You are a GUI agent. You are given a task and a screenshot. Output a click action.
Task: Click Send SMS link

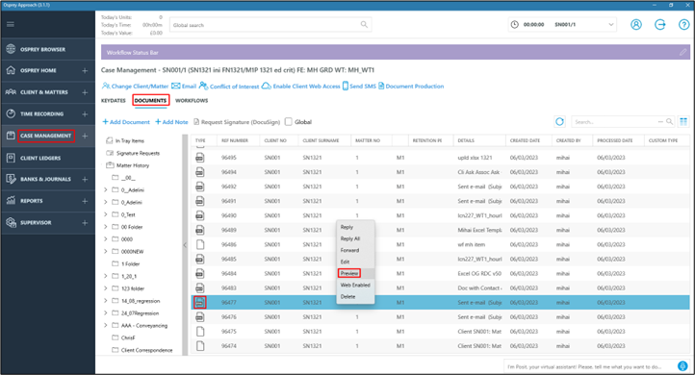tap(359, 86)
